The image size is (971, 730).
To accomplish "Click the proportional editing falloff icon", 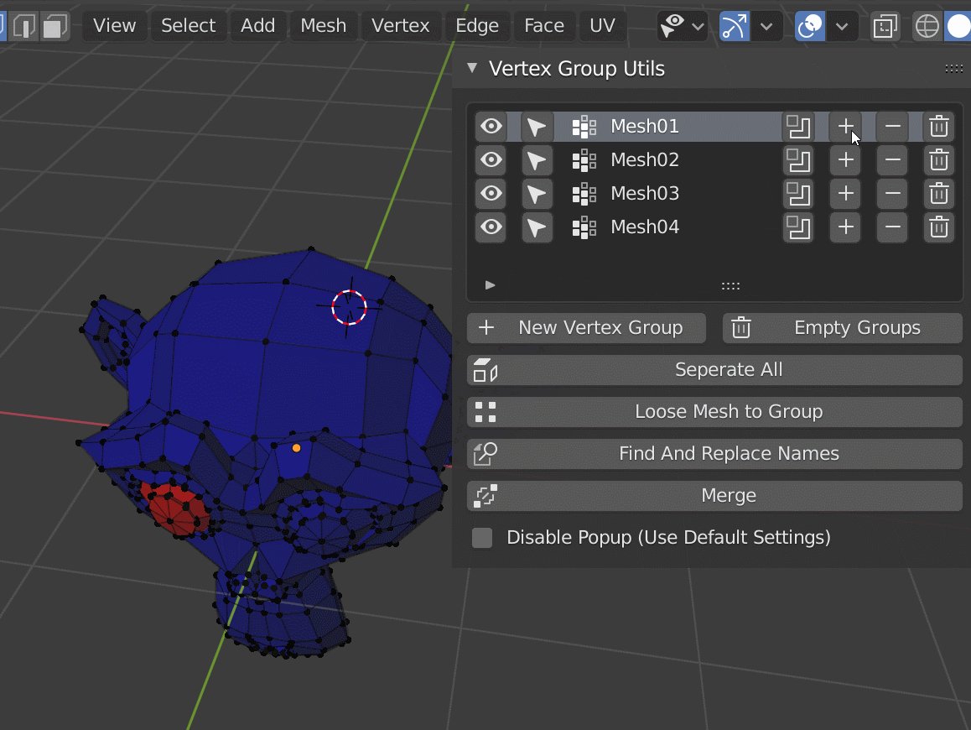I will (x=809, y=26).
